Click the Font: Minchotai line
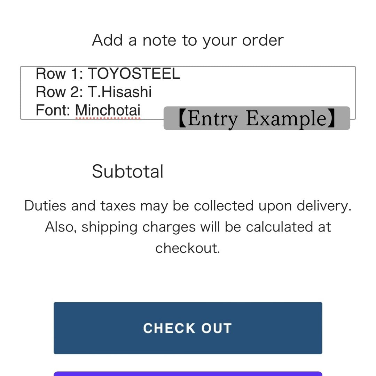Viewport: 376px width, 376px height. pyautogui.click(x=88, y=110)
